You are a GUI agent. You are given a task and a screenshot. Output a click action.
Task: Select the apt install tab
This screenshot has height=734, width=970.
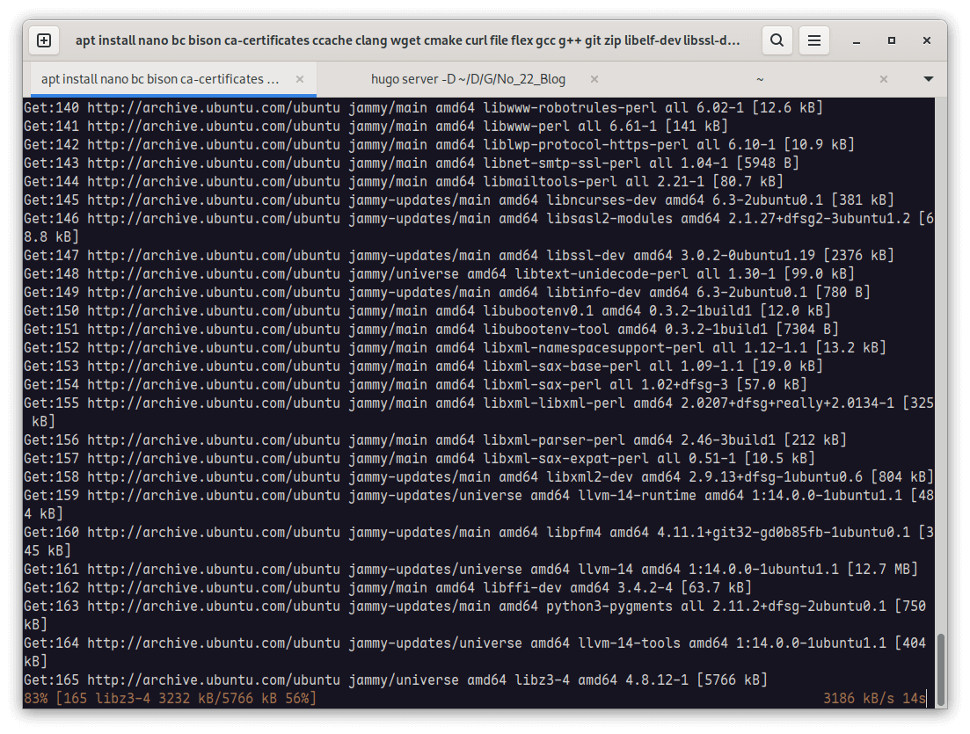160,79
